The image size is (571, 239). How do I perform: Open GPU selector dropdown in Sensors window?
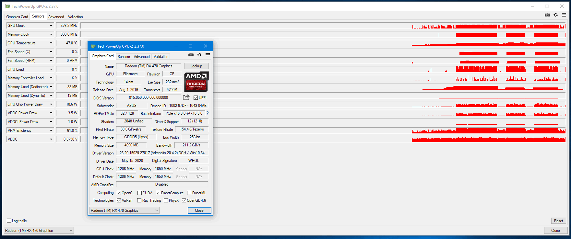39,231
